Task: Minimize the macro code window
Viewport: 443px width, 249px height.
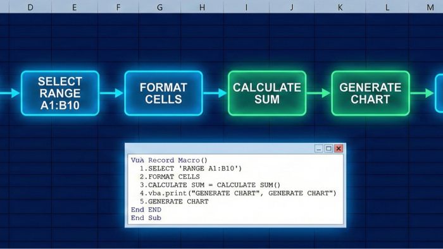Action: pyautogui.click(x=319, y=149)
